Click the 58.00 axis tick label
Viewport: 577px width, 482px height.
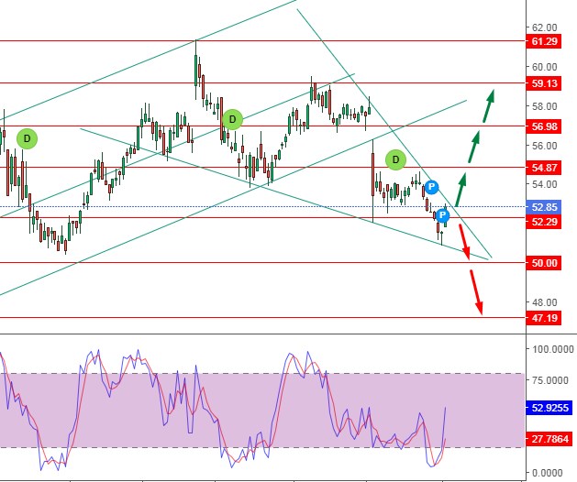[x=545, y=106]
